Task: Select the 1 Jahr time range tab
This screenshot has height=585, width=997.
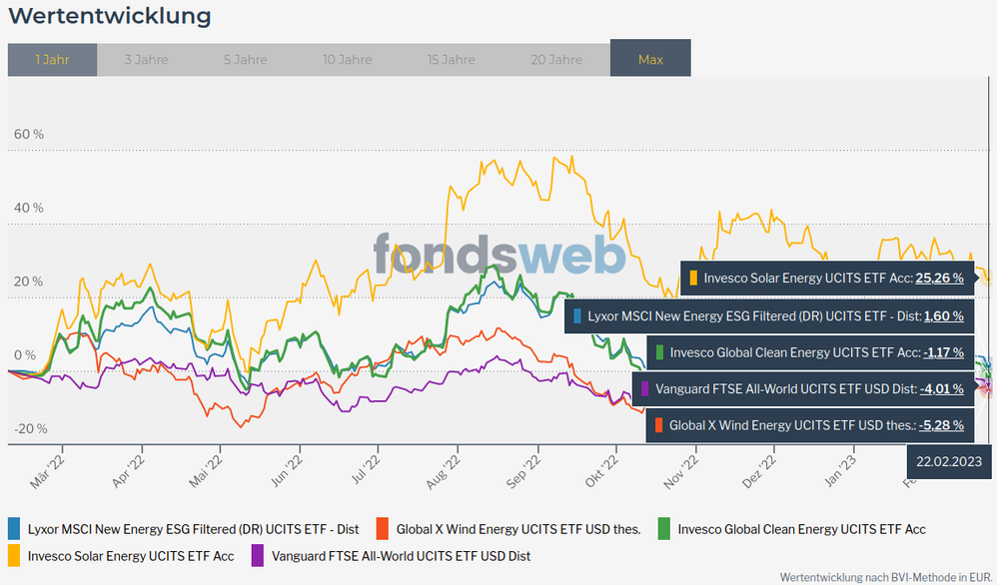Action: (x=52, y=60)
